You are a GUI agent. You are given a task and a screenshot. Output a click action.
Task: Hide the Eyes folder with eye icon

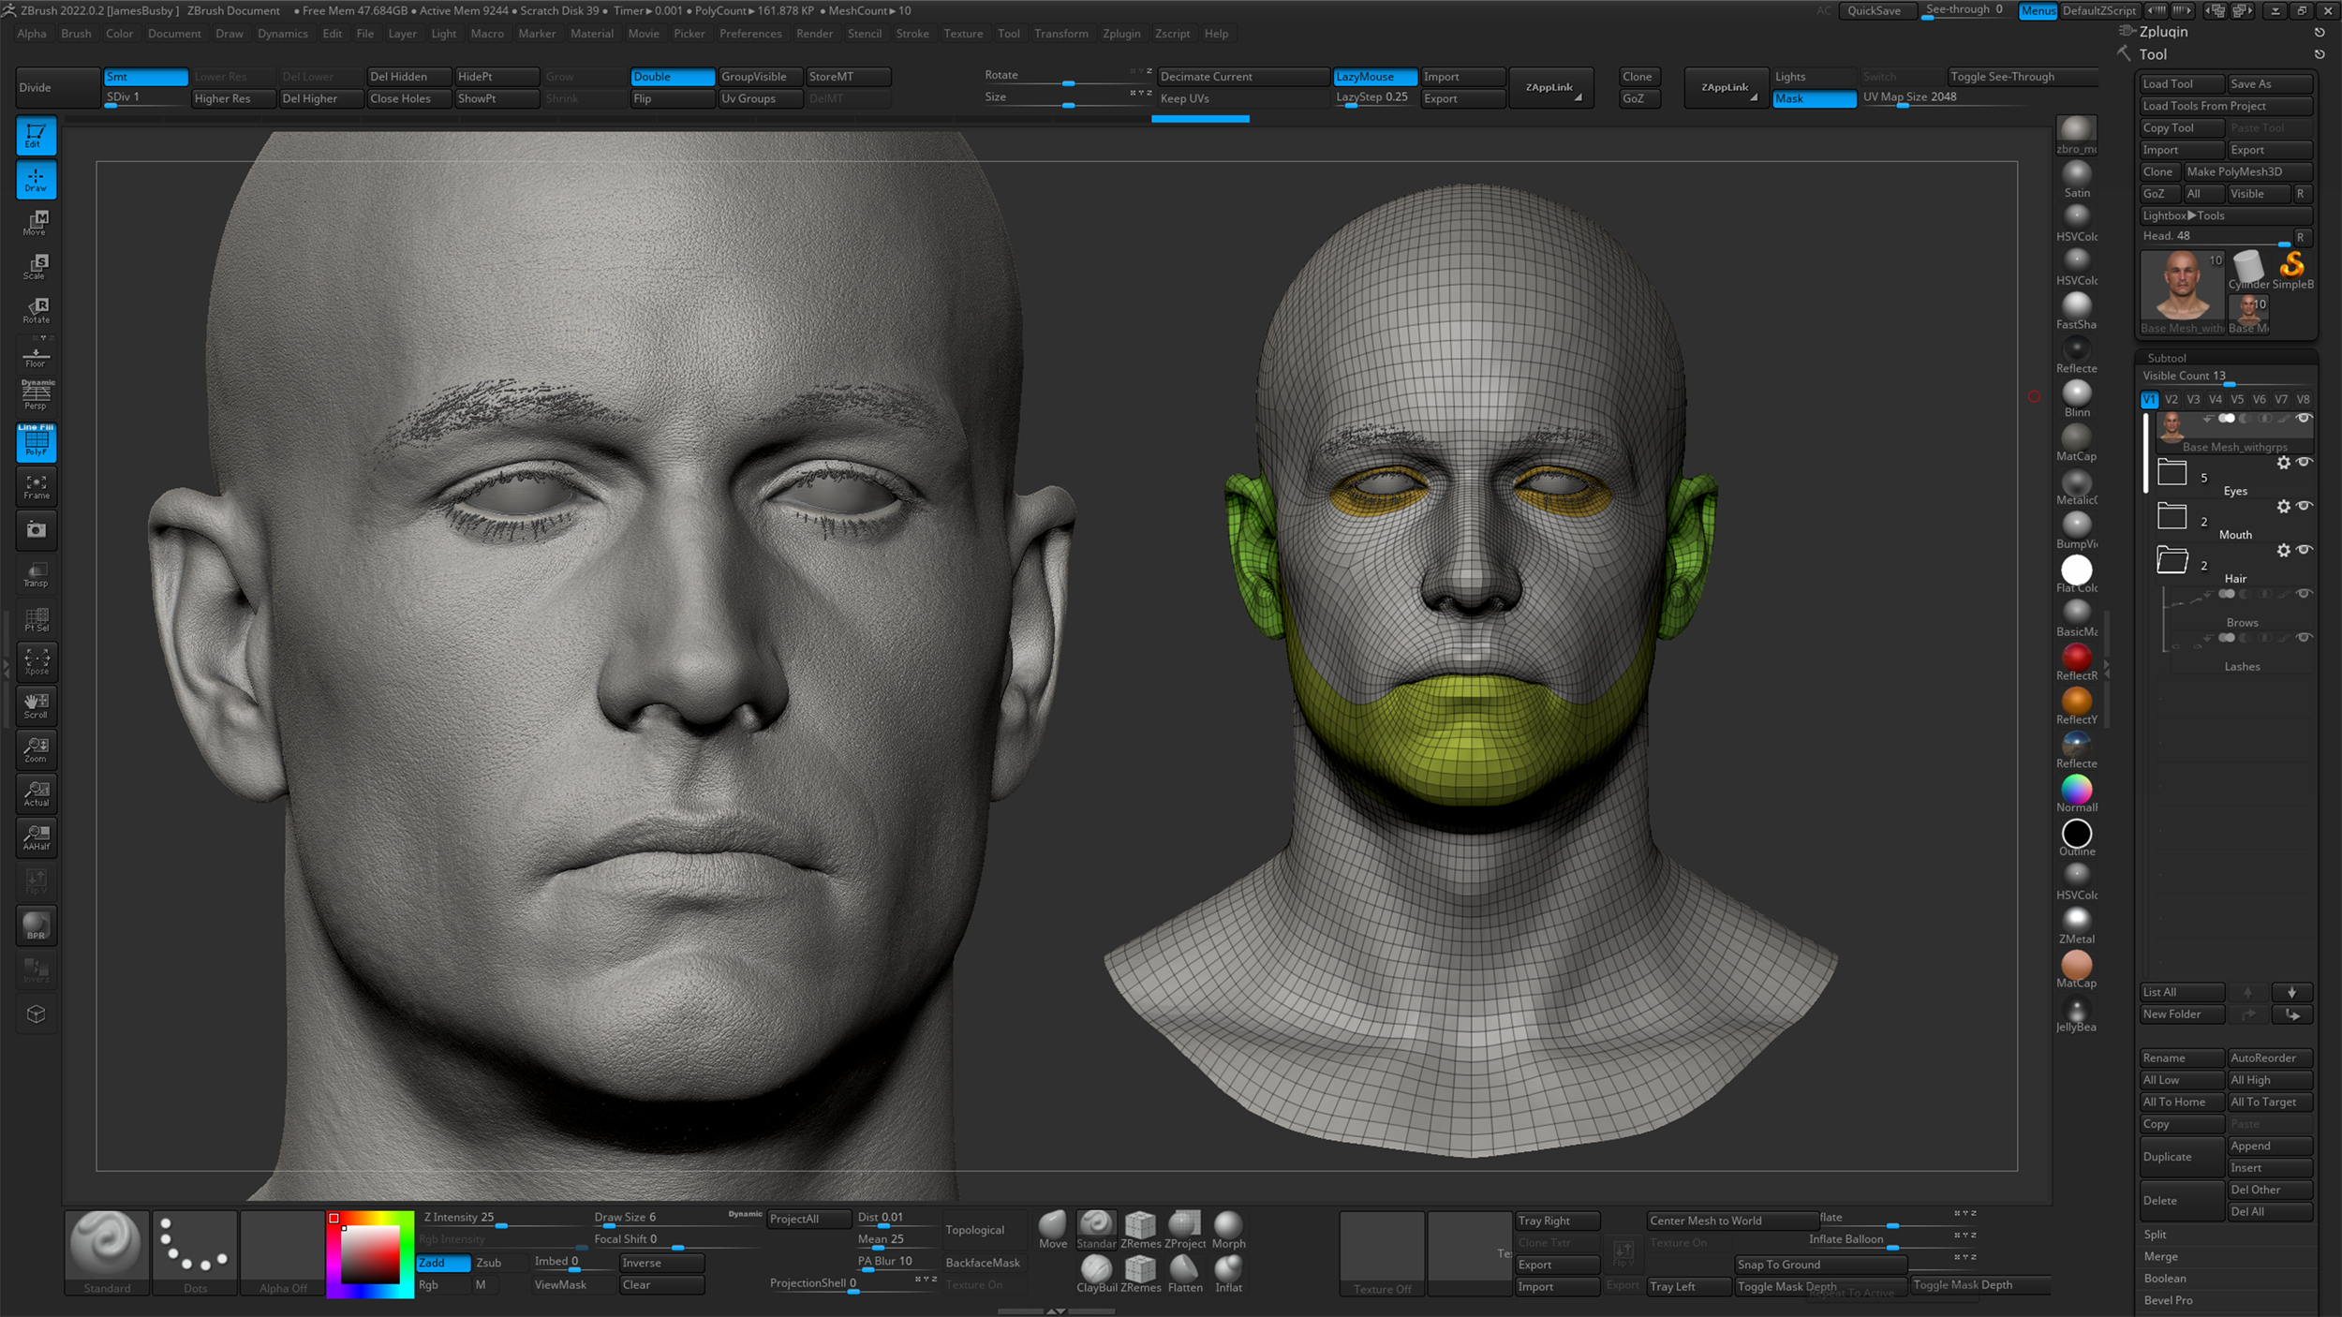pyautogui.click(x=2304, y=462)
